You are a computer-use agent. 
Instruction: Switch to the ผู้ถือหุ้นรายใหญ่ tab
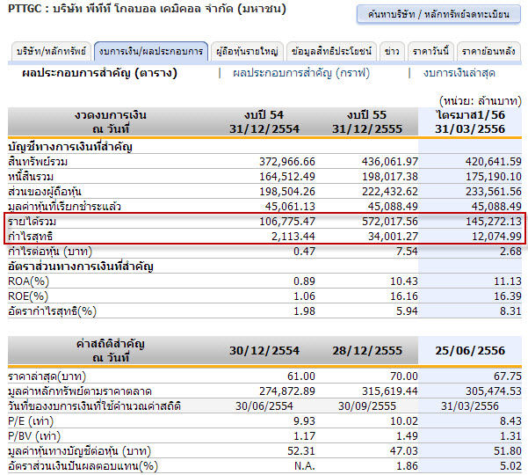point(247,51)
